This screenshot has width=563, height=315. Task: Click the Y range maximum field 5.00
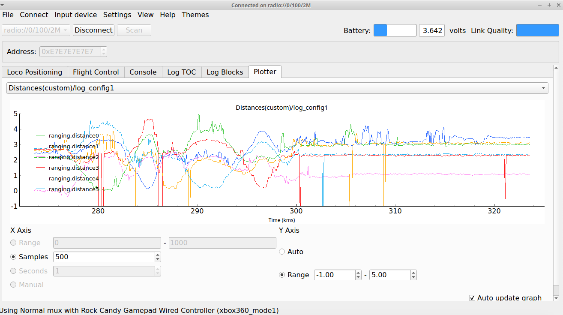(x=389, y=275)
